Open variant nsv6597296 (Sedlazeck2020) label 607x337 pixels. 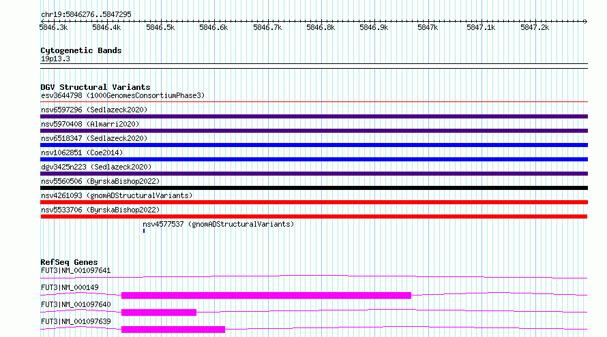(x=94, y=110)
